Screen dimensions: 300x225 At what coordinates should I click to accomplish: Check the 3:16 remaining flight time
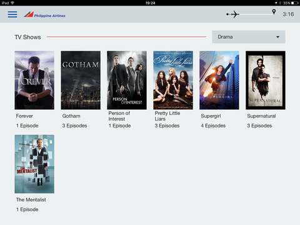click(288, 14)
